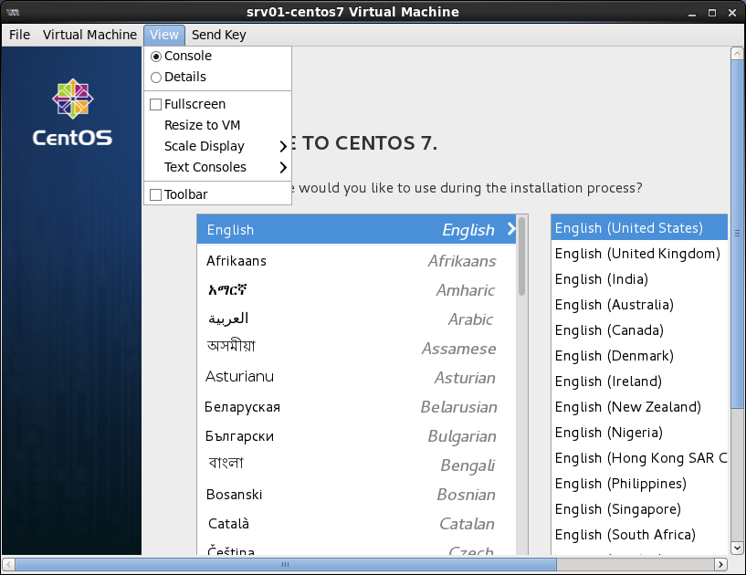Select English (Ireland) locale
Image resolution: width=746 pixels, height=575 pixels.
coord(639,382)
